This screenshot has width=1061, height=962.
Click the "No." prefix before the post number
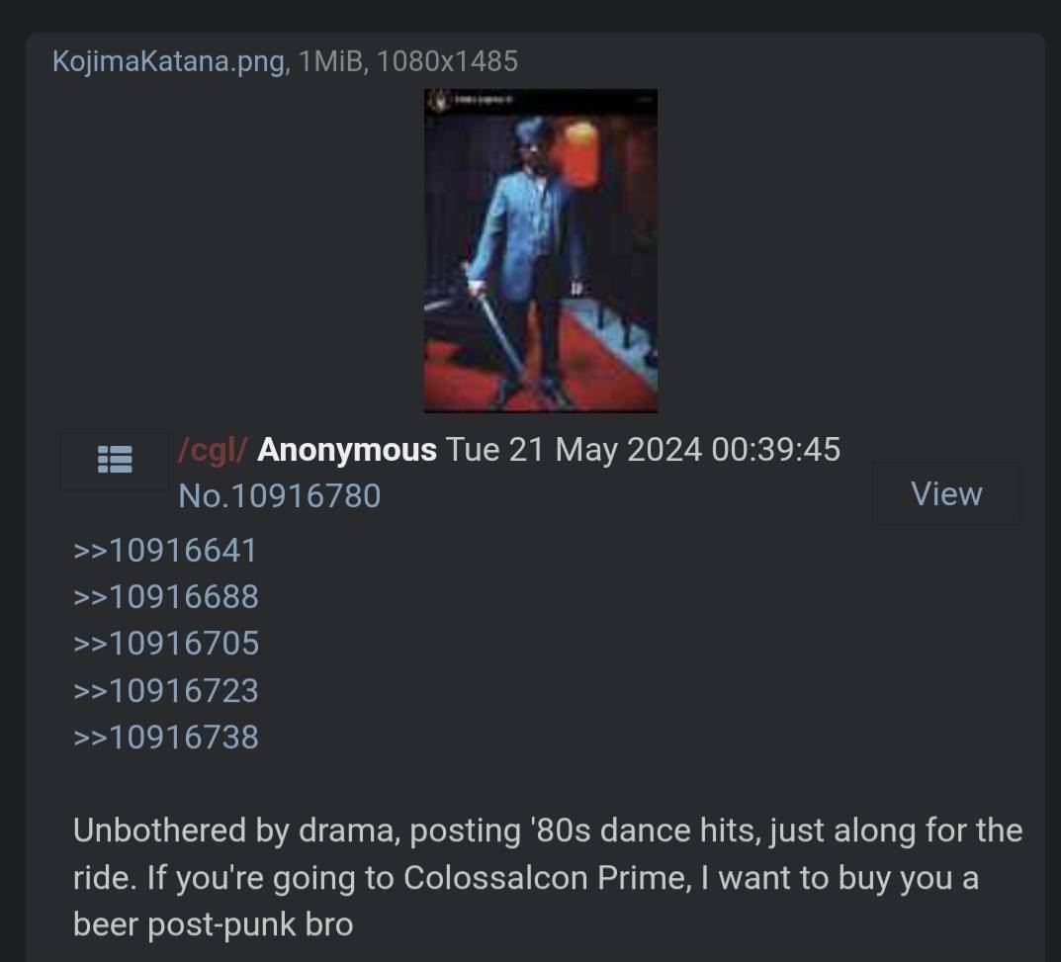pos(204,496)
